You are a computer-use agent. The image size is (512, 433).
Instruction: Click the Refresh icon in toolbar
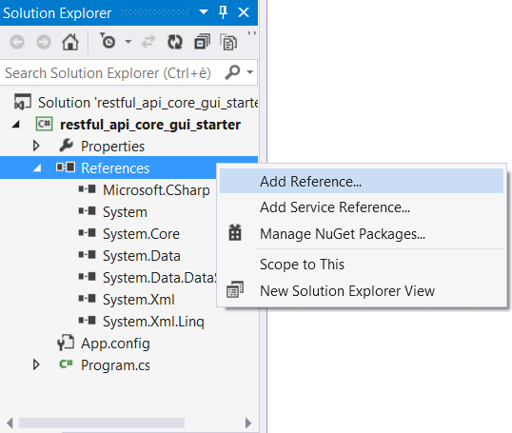pos(175,42)
